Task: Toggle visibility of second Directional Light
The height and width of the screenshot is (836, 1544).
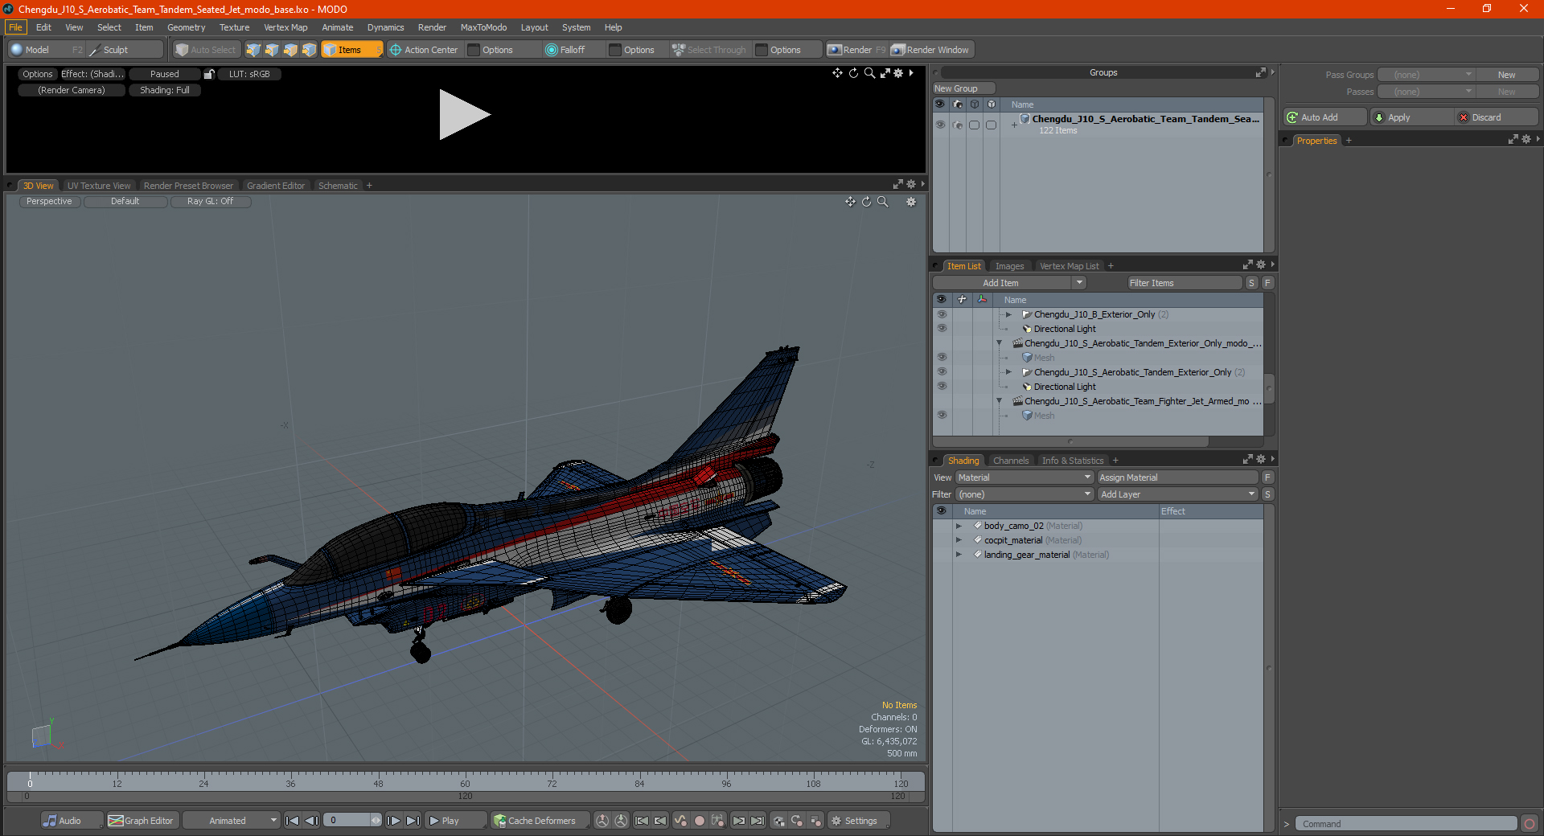Action: (x=941, y=387)
